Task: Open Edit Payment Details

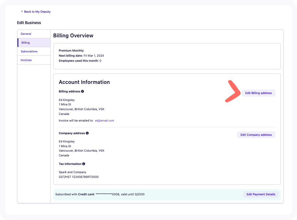Action: [261, 194]
